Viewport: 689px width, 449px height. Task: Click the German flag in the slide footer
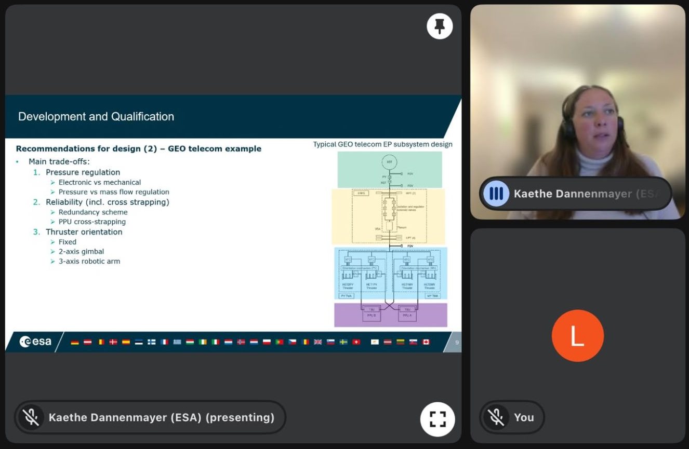75,342
